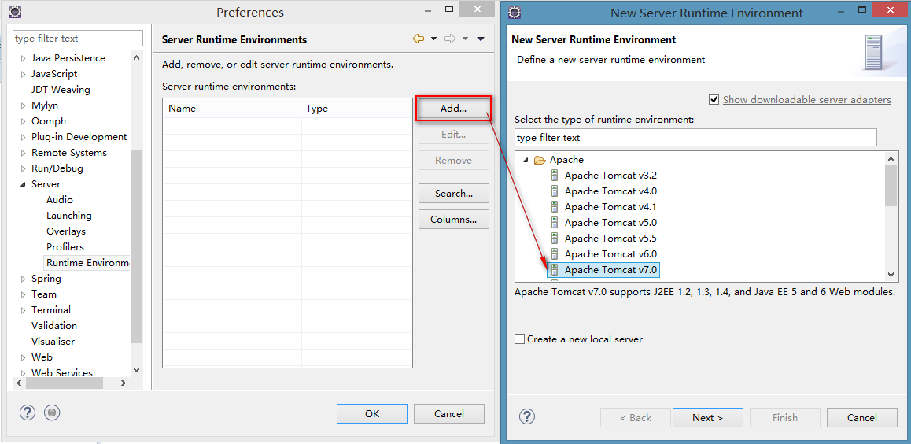Click the Add... button
Screen dimensions: 911x444
click(454, 108)
